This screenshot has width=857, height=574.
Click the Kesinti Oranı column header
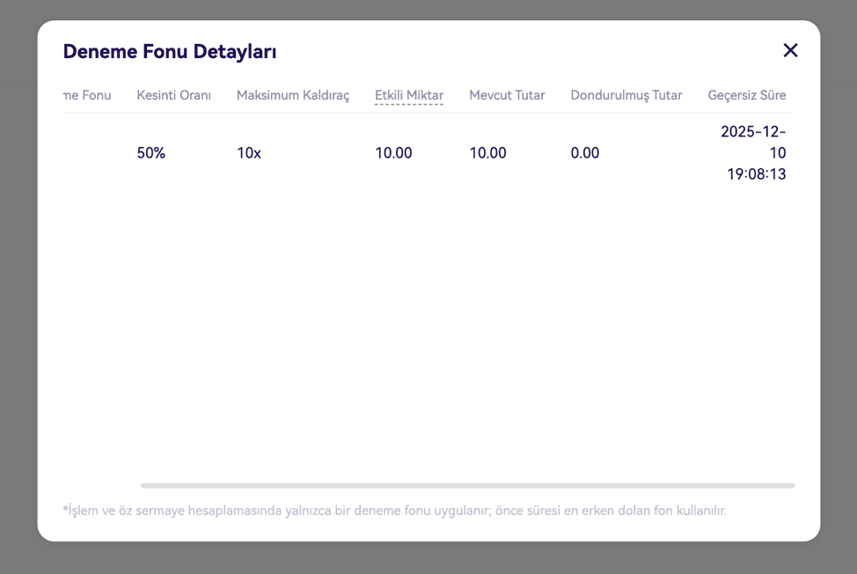[173, 95]
